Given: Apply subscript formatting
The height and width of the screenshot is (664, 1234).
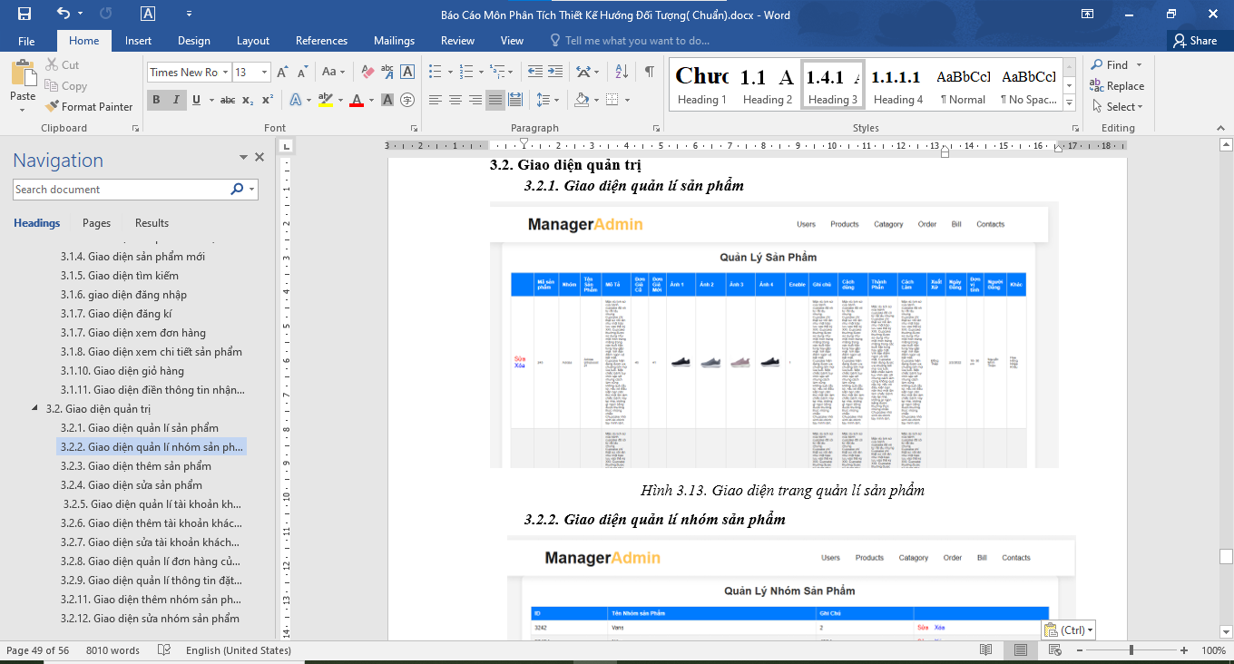Looking at the screenshot, I should pyautogui.click(x=248, y=100).
